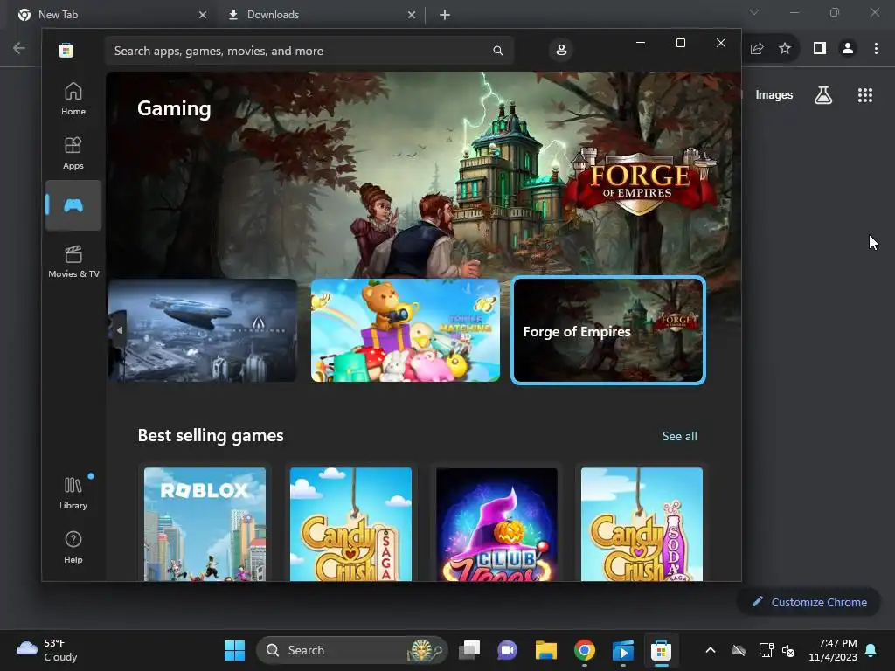Screen dimensions: 895x671
Task: Select the Gaming controller sidebar icon
Action: click(73, 205)
